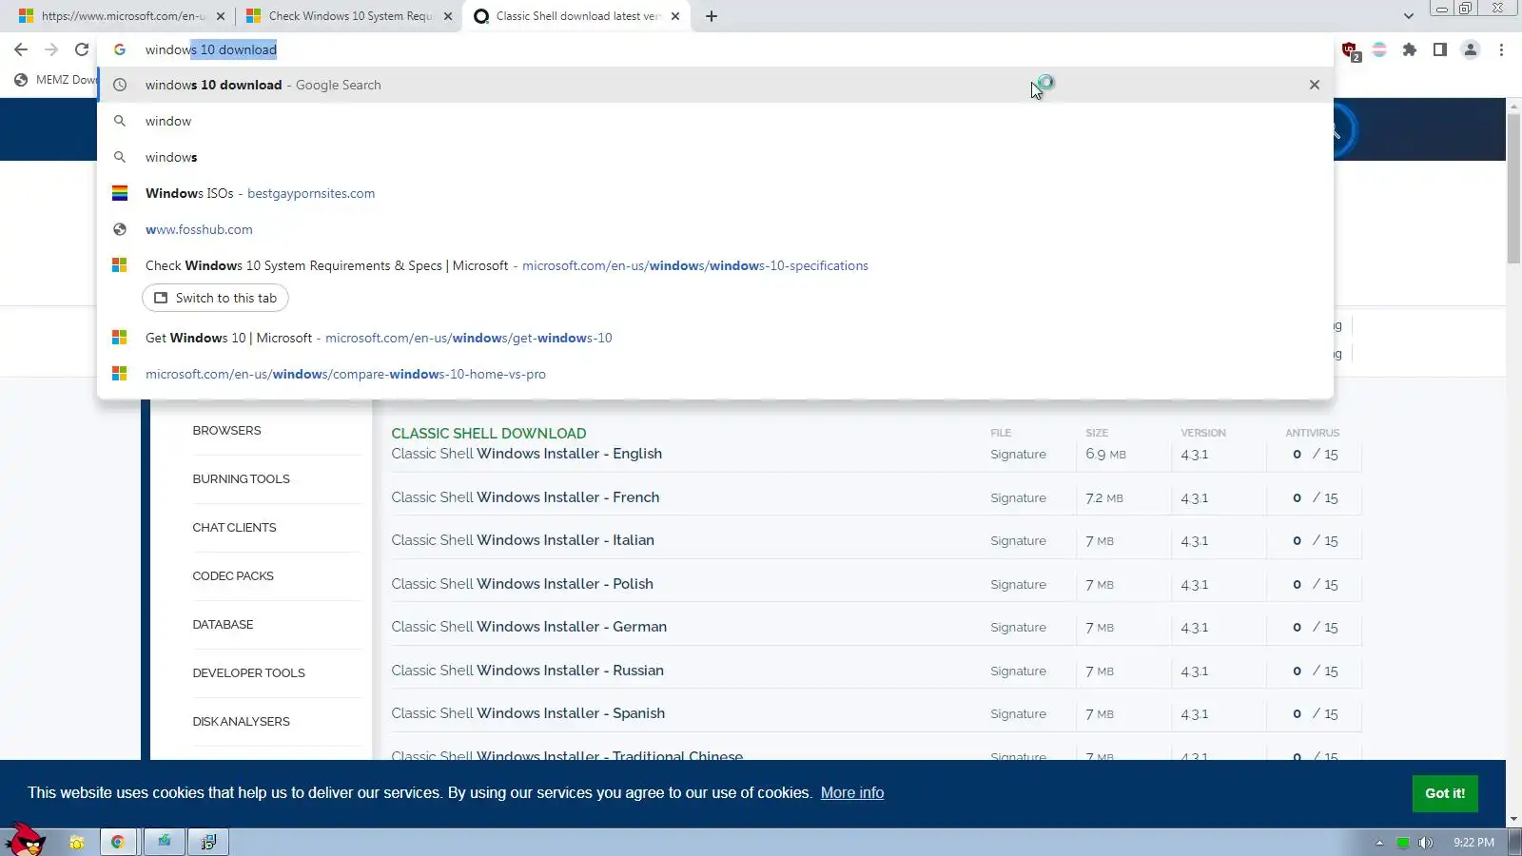Screen dimensions: 1522x856
Task: Open the Extensions puzzle-piece menu
Action: click(x=1410, y=49)
